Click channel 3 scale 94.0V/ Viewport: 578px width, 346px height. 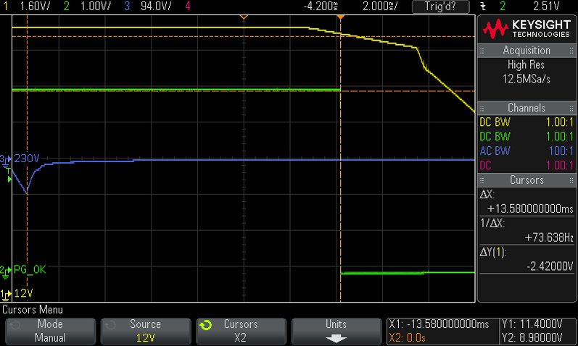156,6
